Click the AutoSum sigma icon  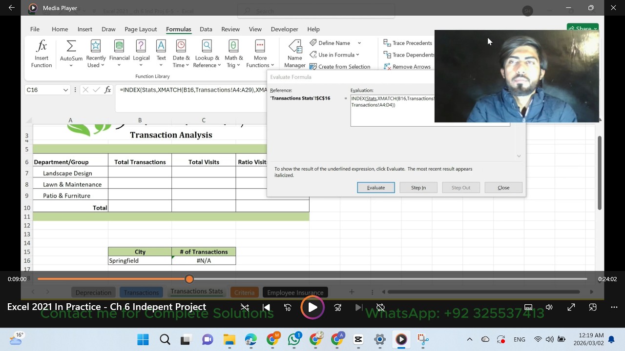click(71, 46)
